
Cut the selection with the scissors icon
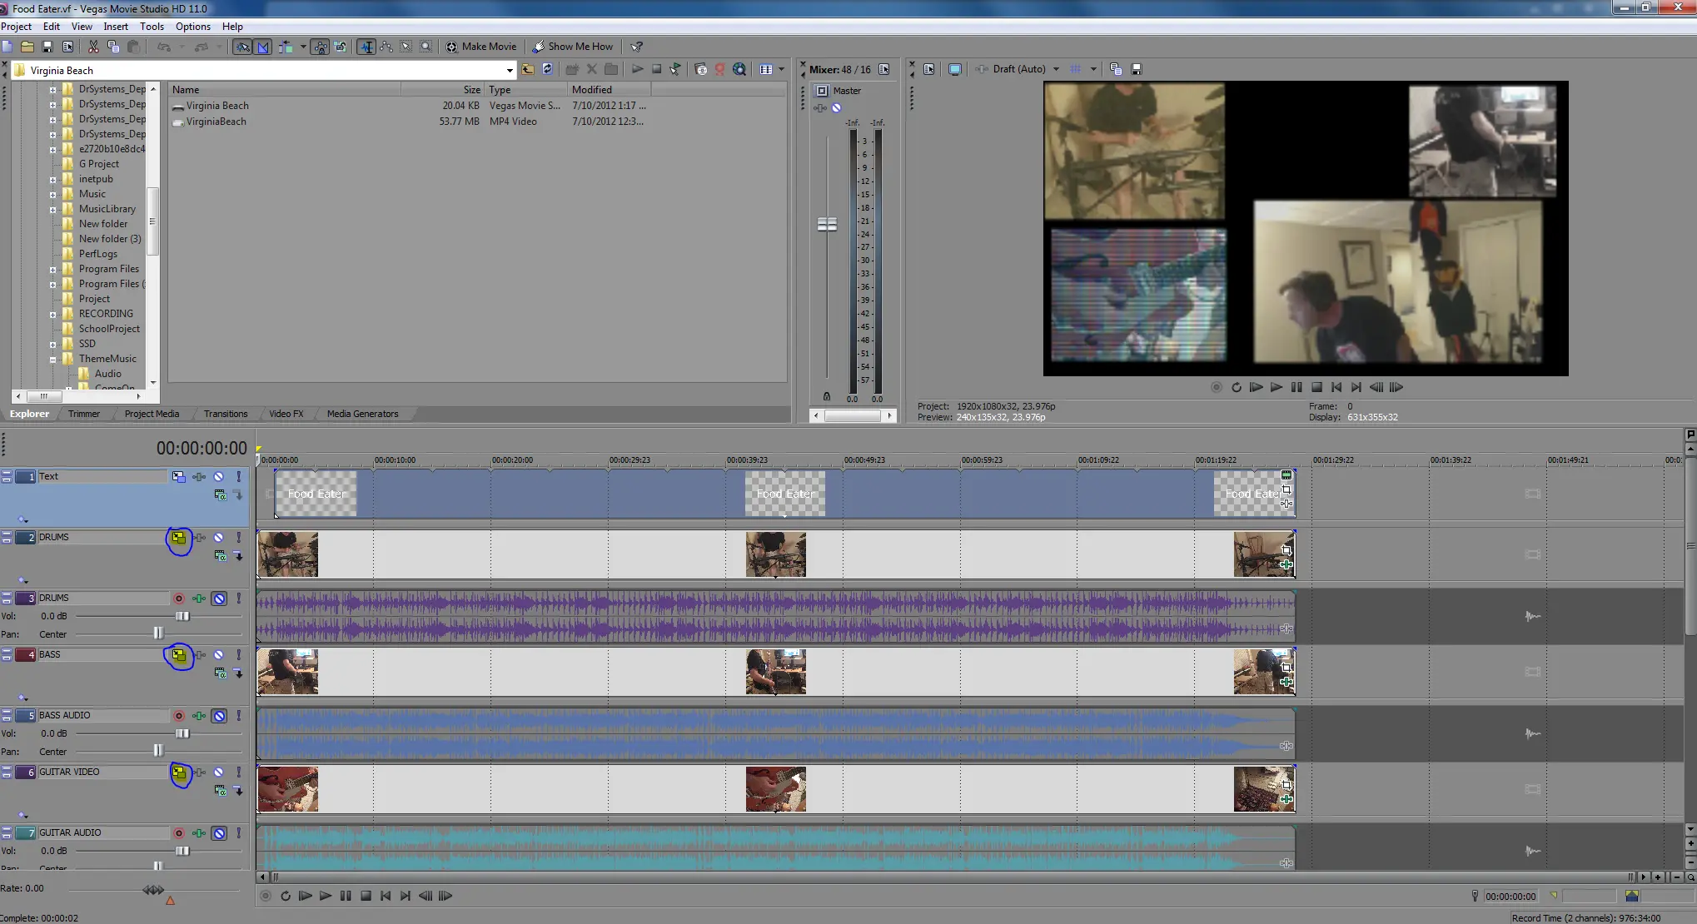click(93, 47)
